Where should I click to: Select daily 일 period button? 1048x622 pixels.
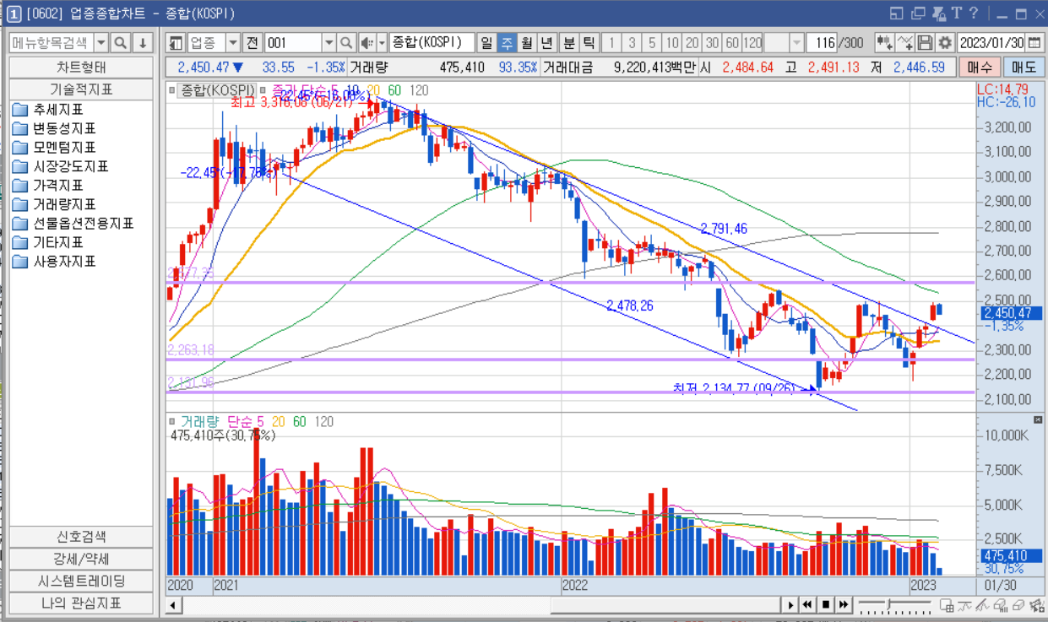(486, 43)
